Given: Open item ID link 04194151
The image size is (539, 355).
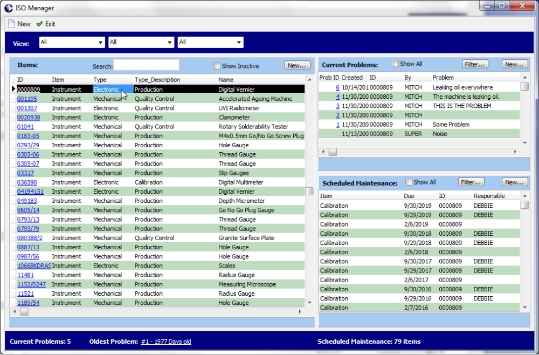Looking at the screenshot, I should [x=30, y=192].
